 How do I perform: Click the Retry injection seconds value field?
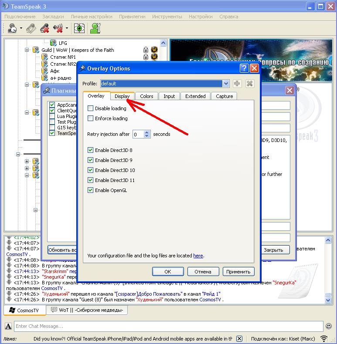click(x=138, y=134)
